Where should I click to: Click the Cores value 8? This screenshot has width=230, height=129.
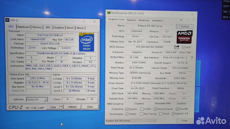[68, 99]
